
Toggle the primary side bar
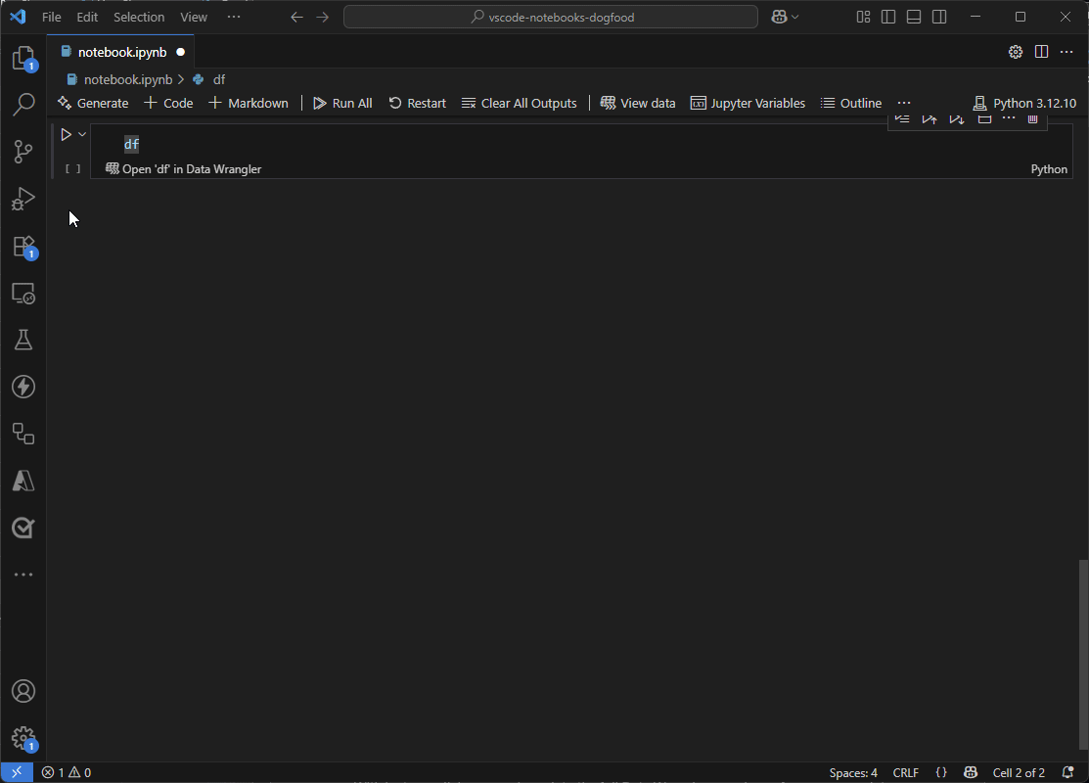click(888, 17)
